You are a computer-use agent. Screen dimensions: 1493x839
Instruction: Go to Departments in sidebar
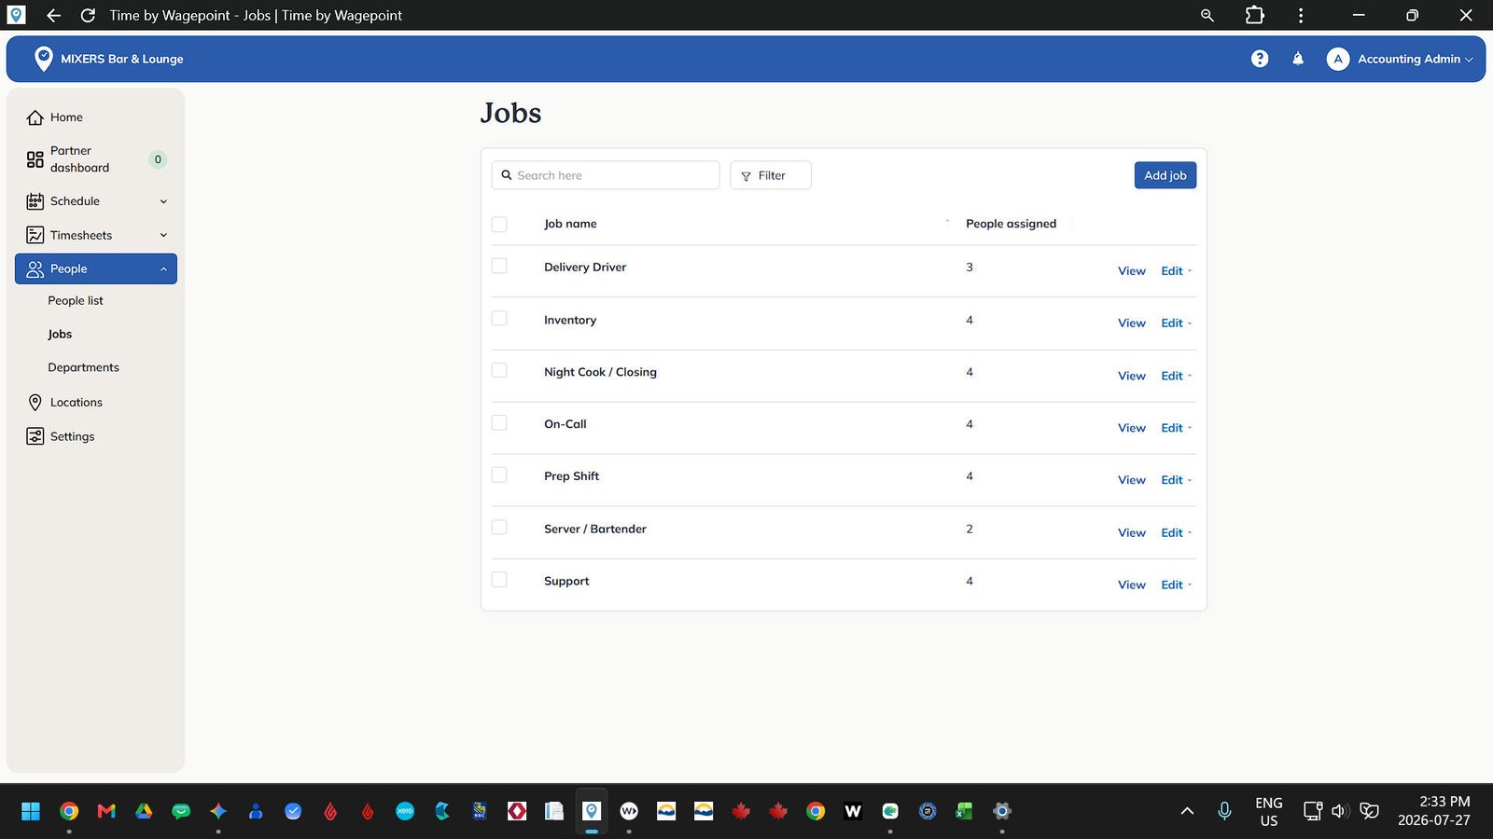84,367
